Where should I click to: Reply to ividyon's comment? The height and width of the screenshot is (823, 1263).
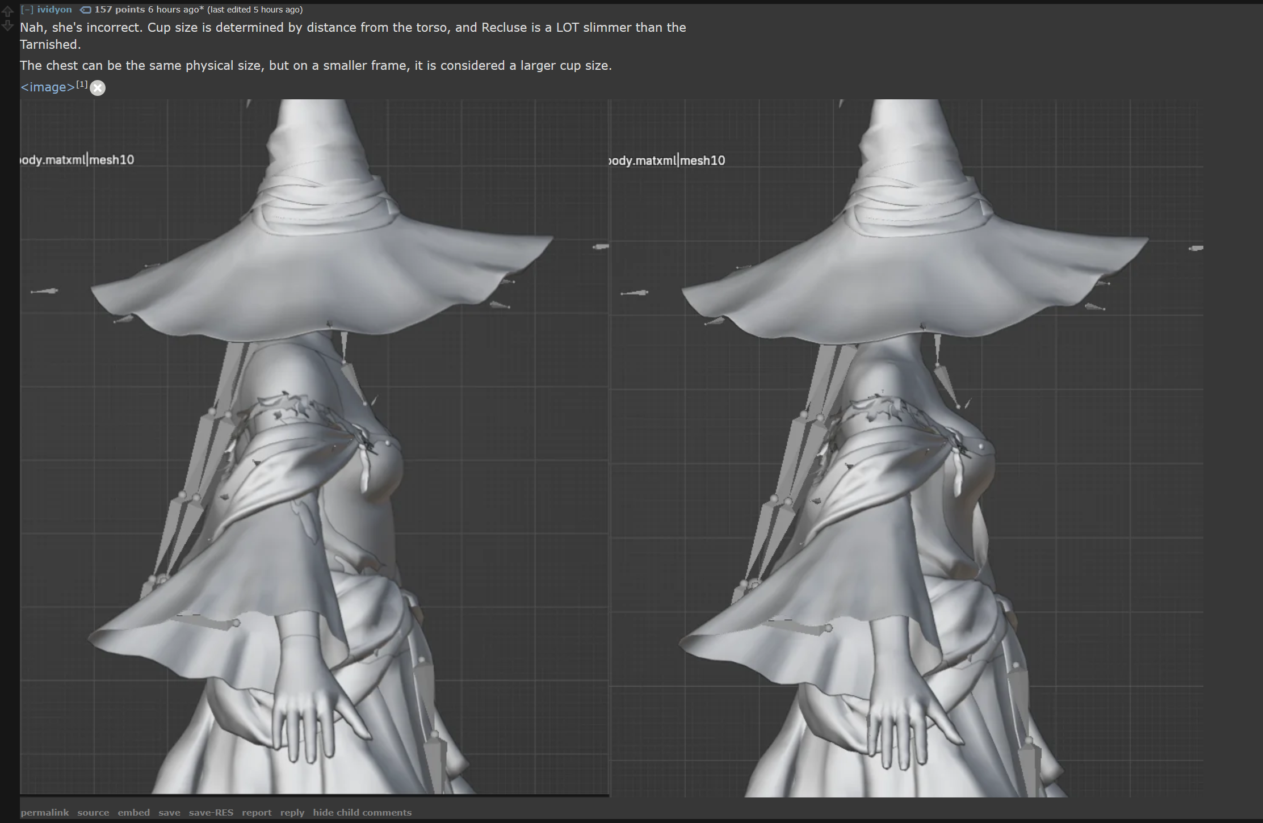(292, 813)
